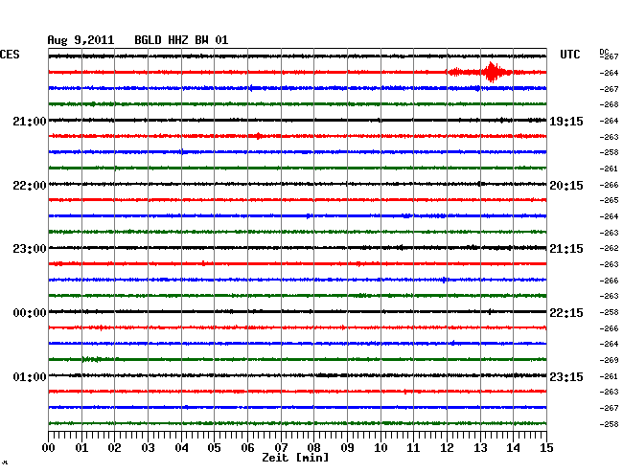Select the 22:15 UTC time label
The height and width of the screenshot is (473, 623).
tap(565, 313)
